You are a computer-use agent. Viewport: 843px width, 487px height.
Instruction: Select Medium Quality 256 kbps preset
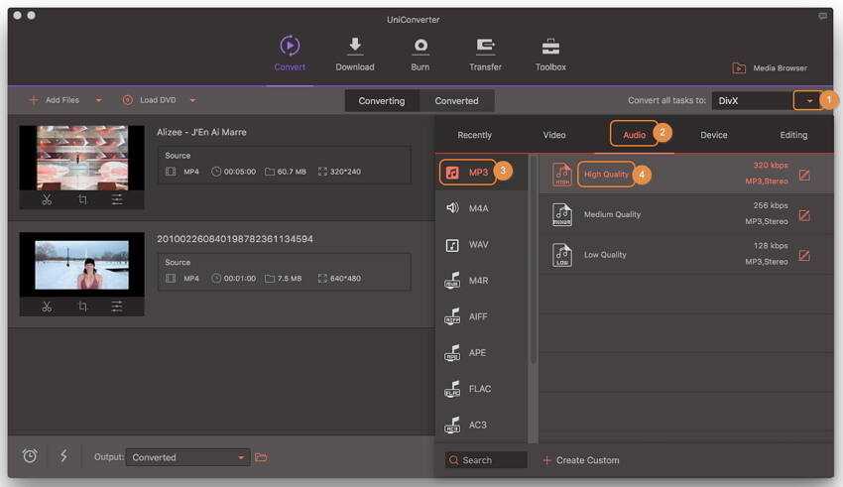686,214
